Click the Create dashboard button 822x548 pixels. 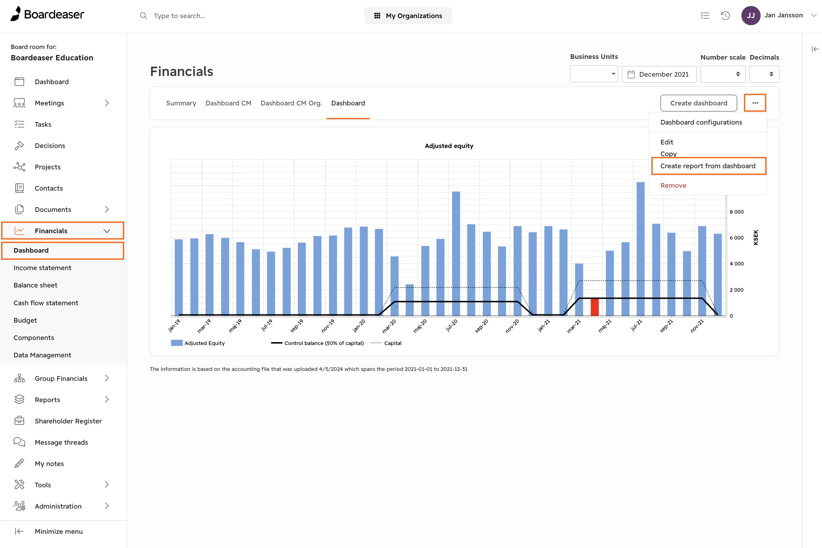698,103
